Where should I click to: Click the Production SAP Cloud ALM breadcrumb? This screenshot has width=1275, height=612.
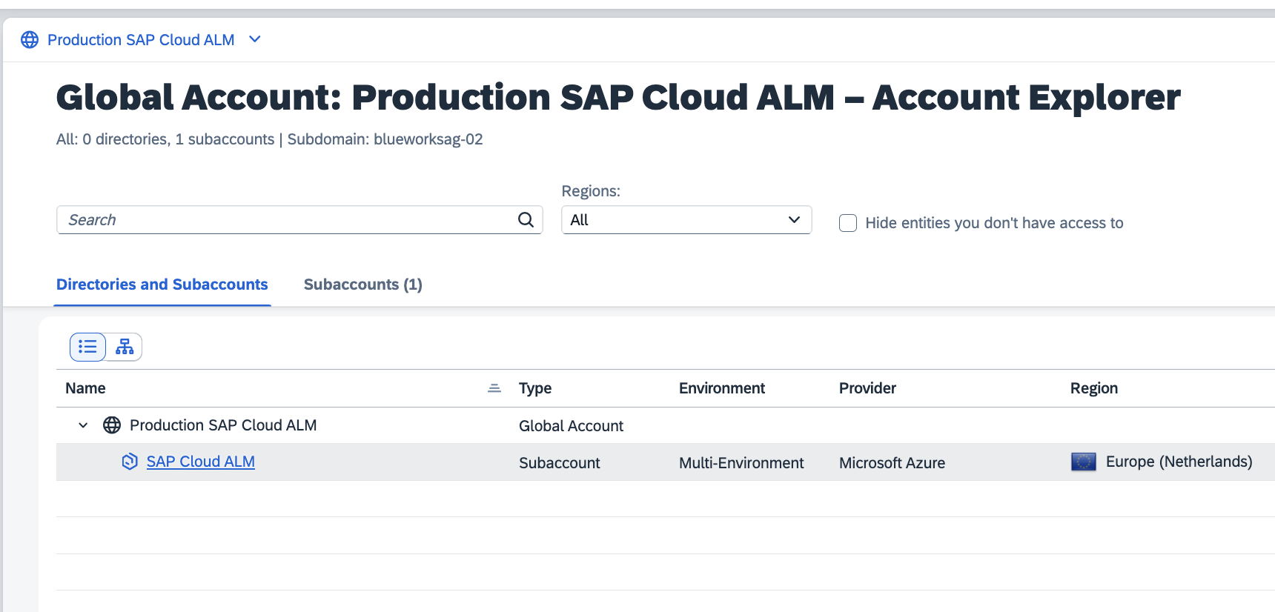[141, 40]
